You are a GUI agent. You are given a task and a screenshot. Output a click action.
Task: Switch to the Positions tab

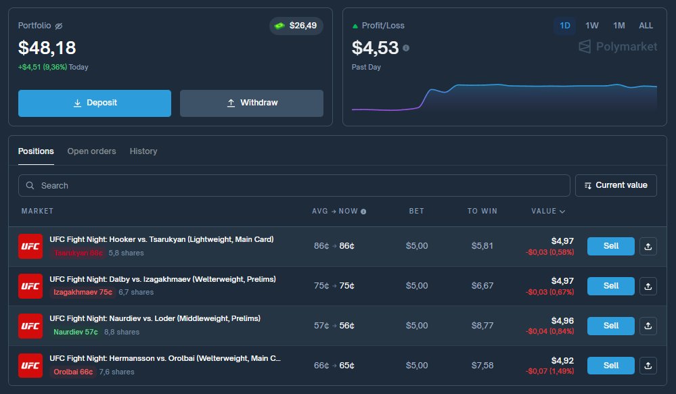(x=36, y=151)
